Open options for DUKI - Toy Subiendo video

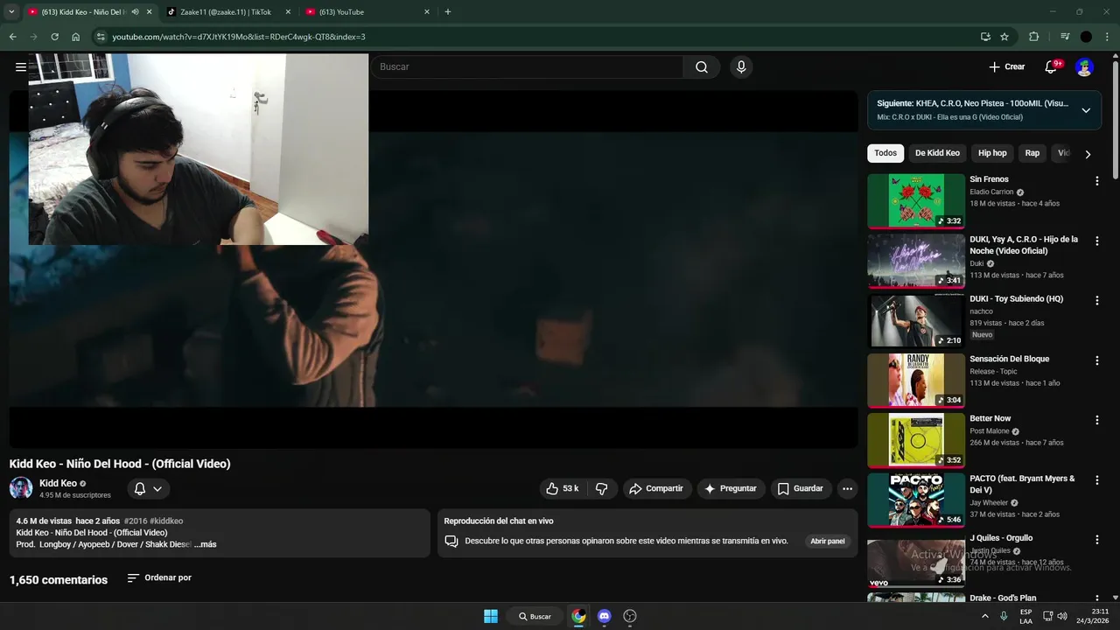(x=1097, y=300)
